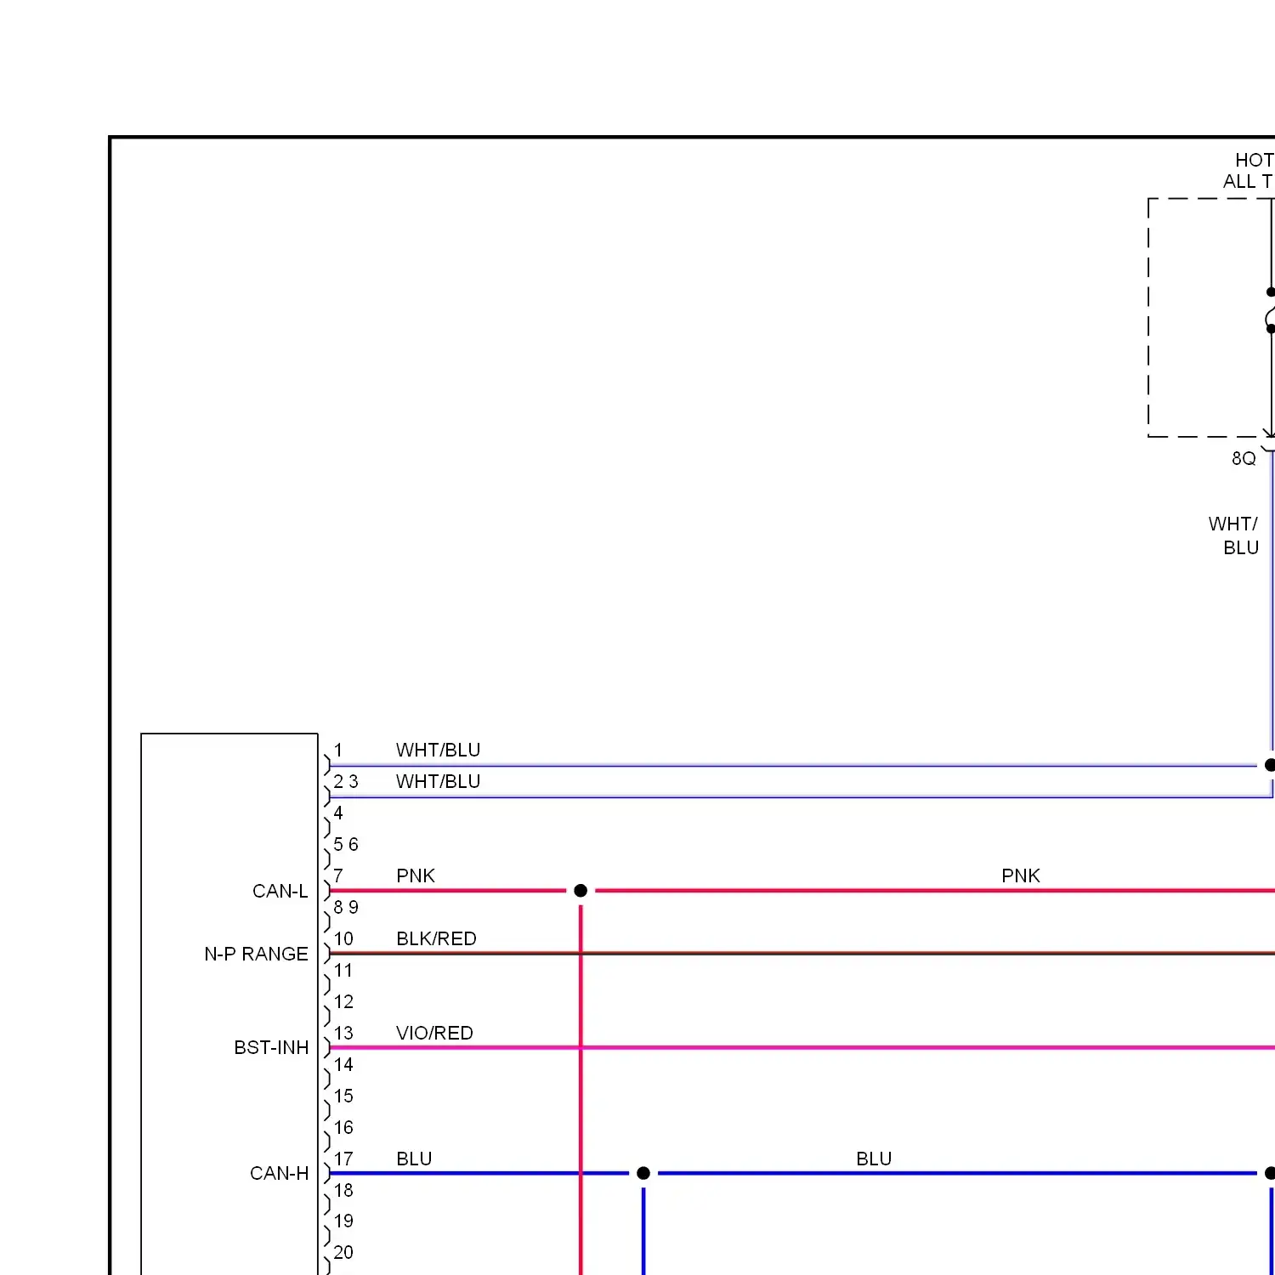Click pin number 19
1275x1275 pixels.
pyautogui.click(x=343, y=1221)
